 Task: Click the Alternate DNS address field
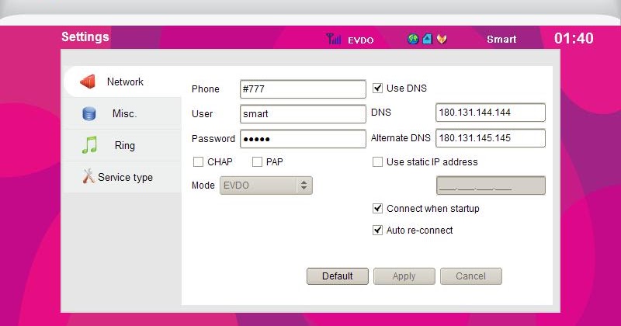coord(491,138)
